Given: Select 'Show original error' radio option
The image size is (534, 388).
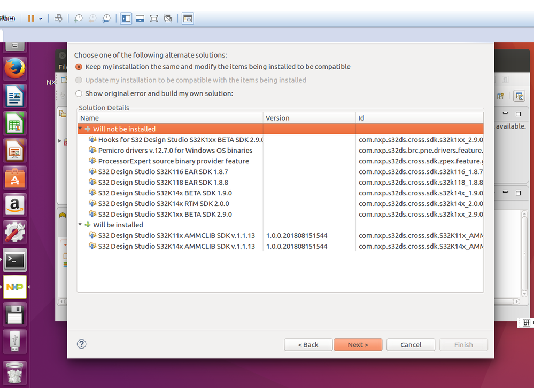Looking at the screenshot, I should coord(79,93).
